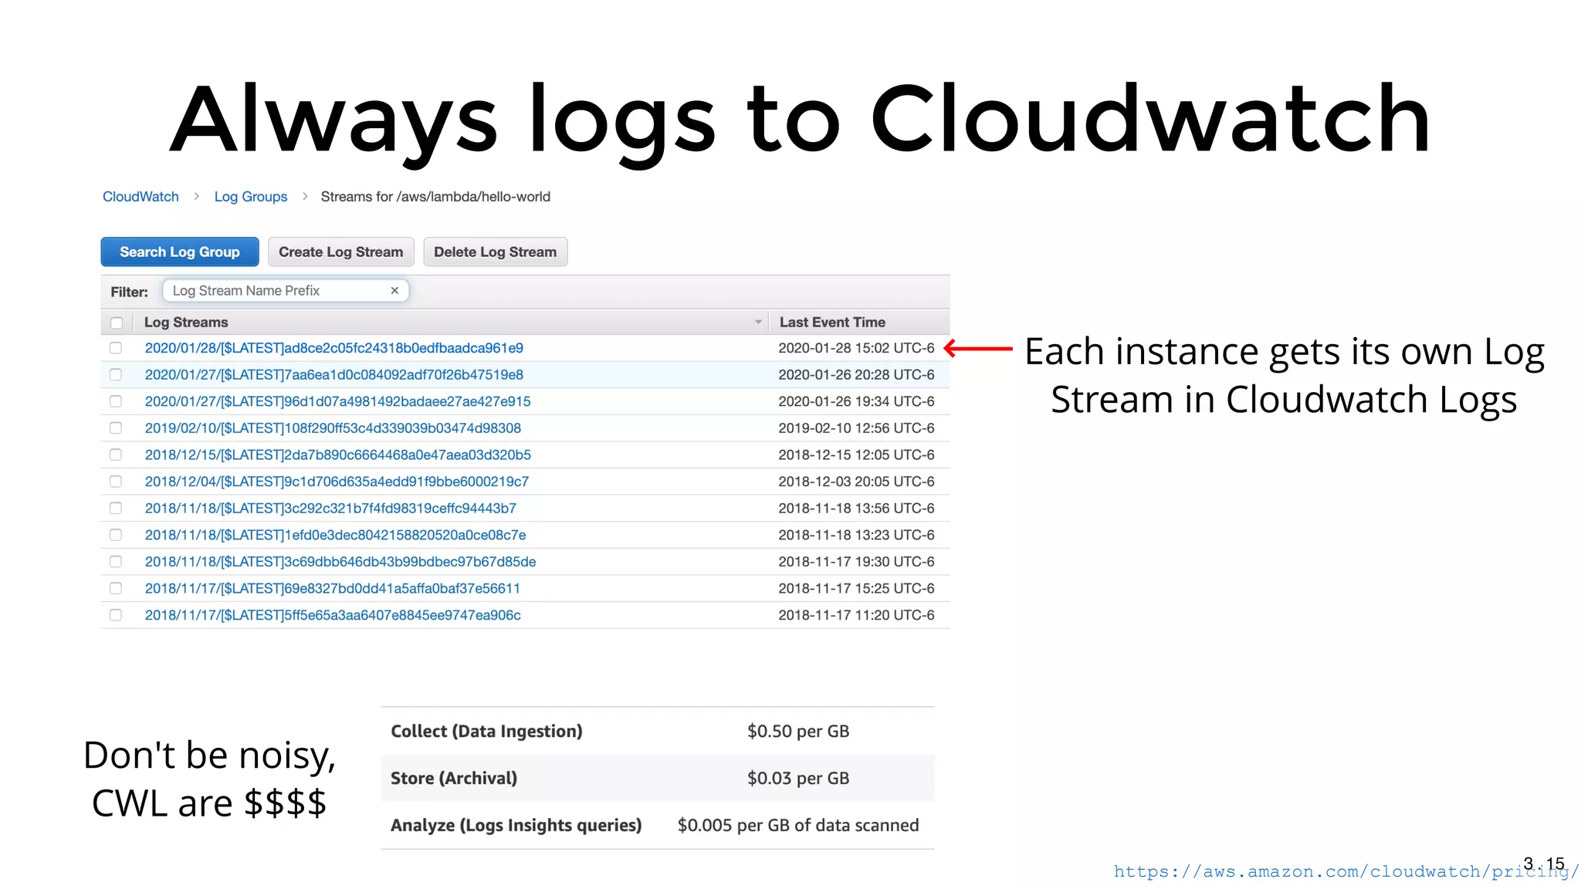Image resolution: width=1581 pixels, height=889 pixels.
Task: Click the Log Streams column header
Action: 186,322
